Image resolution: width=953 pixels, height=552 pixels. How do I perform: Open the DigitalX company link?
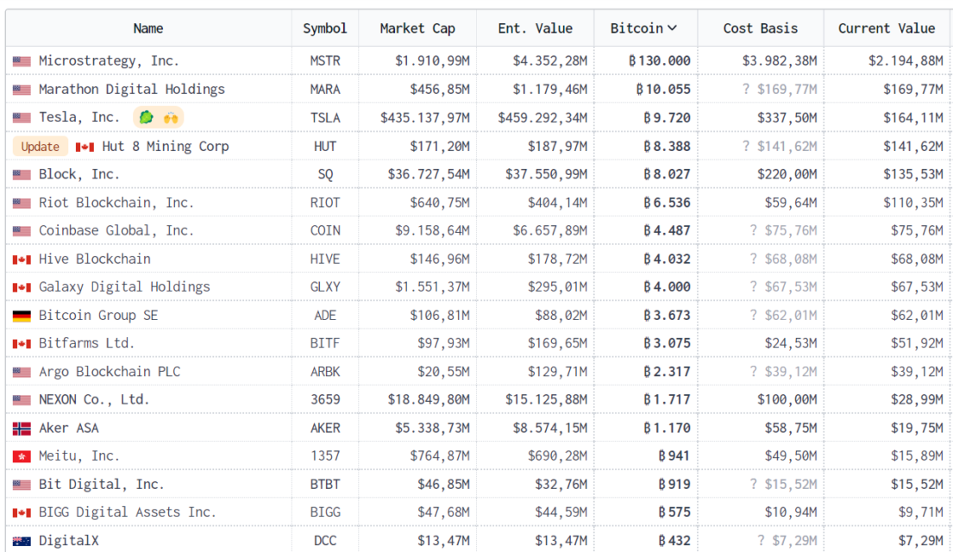click(68, 541)
